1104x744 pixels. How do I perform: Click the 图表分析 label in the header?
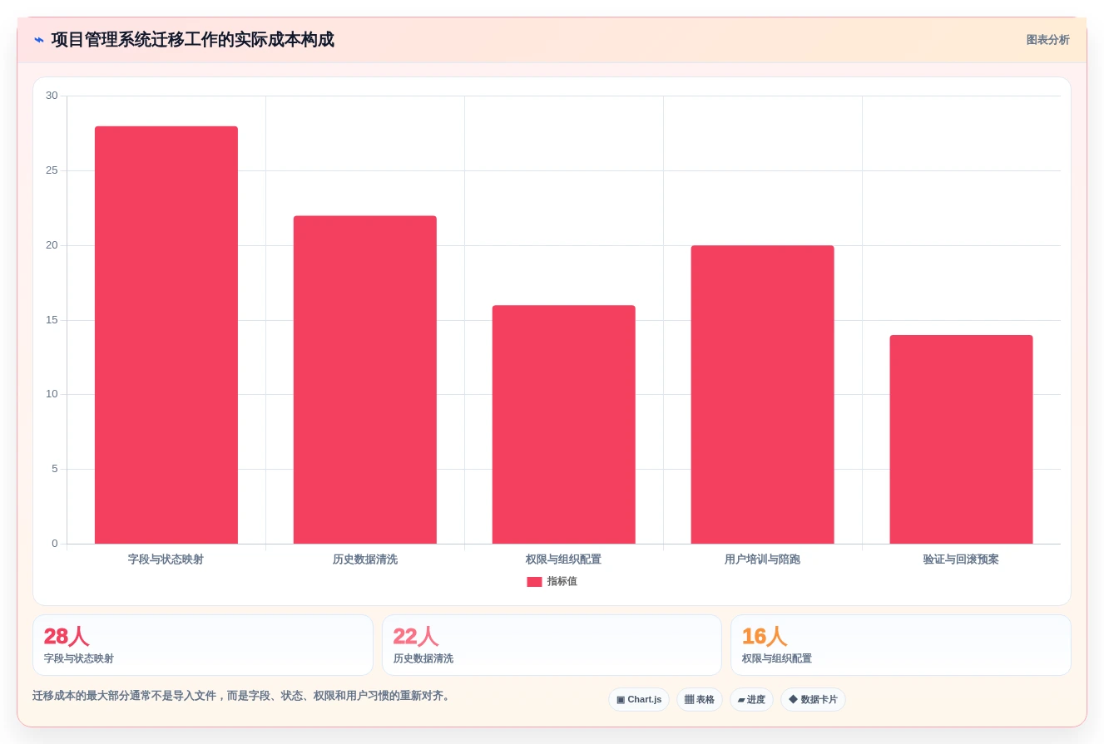[x=1047, y=40]
